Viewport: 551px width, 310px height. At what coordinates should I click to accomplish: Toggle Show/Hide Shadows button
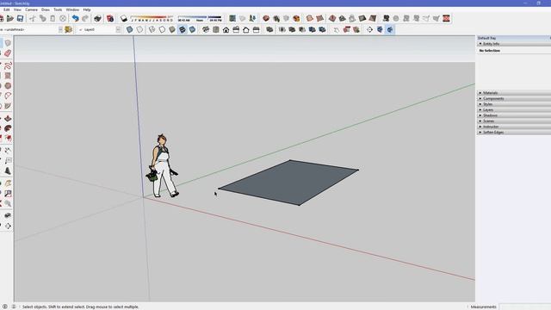(x=123, y=18)
